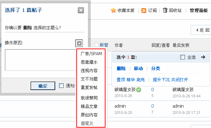The width and height of the screenshot is (211, 128).
Task: Click the 高亮 action
Action: (140, 80)
